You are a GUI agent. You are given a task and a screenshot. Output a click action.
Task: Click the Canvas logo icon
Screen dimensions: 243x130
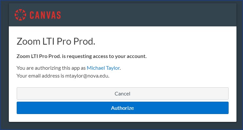pos(20,15)
